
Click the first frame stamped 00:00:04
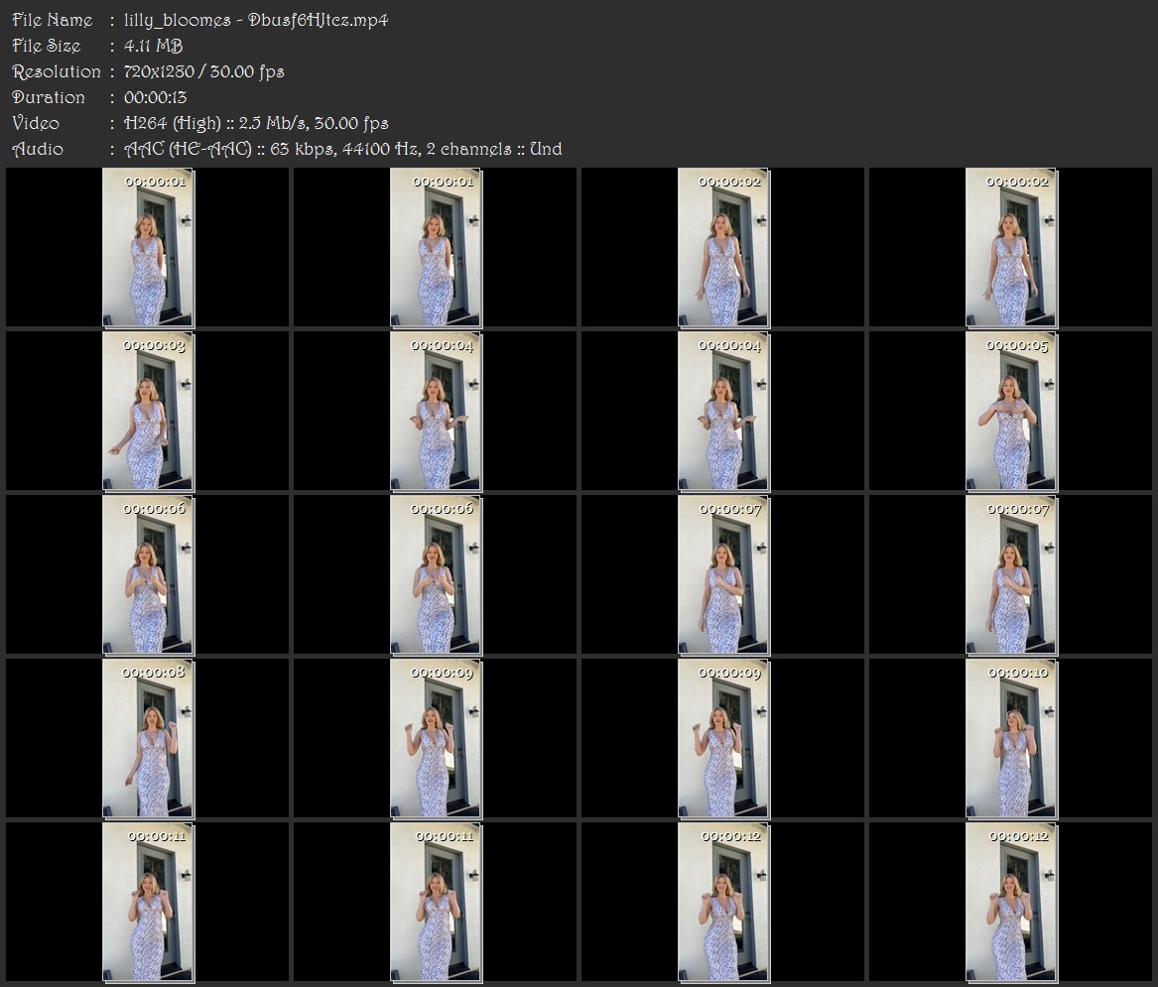pyautogui.click(x=436, y=412)
